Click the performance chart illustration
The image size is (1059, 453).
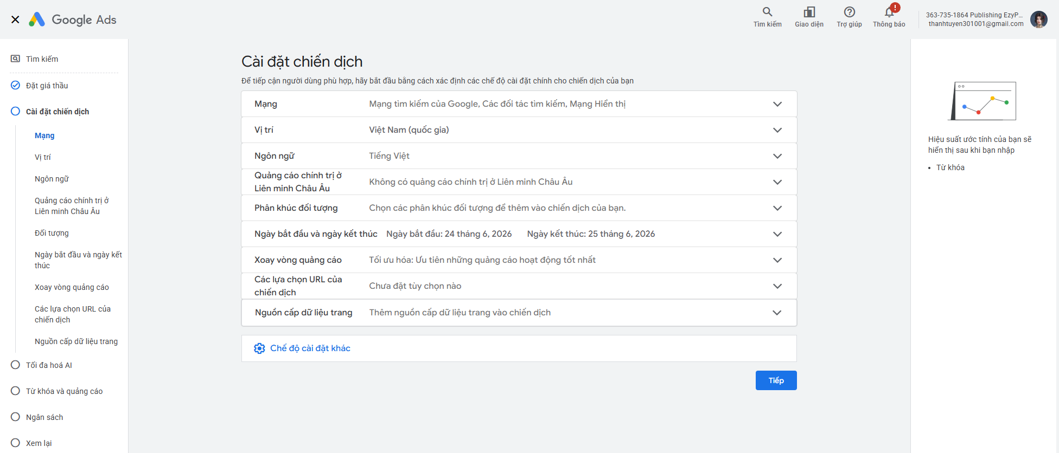(983, 101)
